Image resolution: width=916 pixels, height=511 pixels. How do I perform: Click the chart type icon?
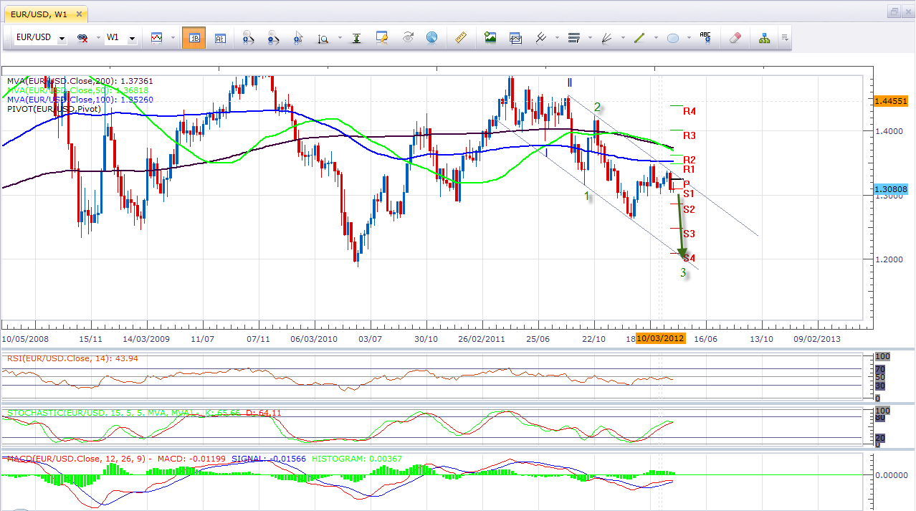156,38
